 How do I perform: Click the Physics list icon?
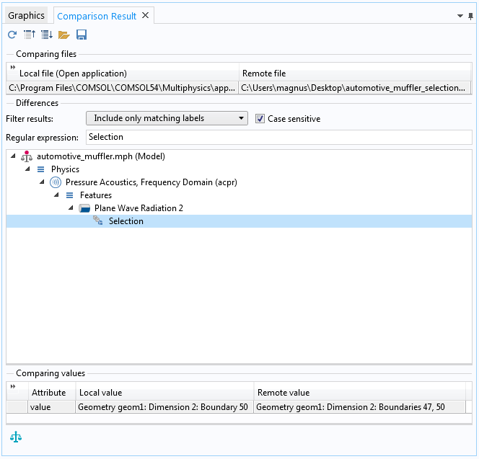click(40, 169)
